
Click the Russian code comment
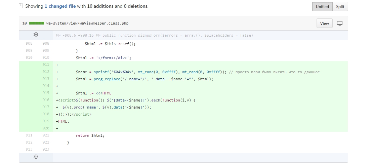(x=274, y=72)
